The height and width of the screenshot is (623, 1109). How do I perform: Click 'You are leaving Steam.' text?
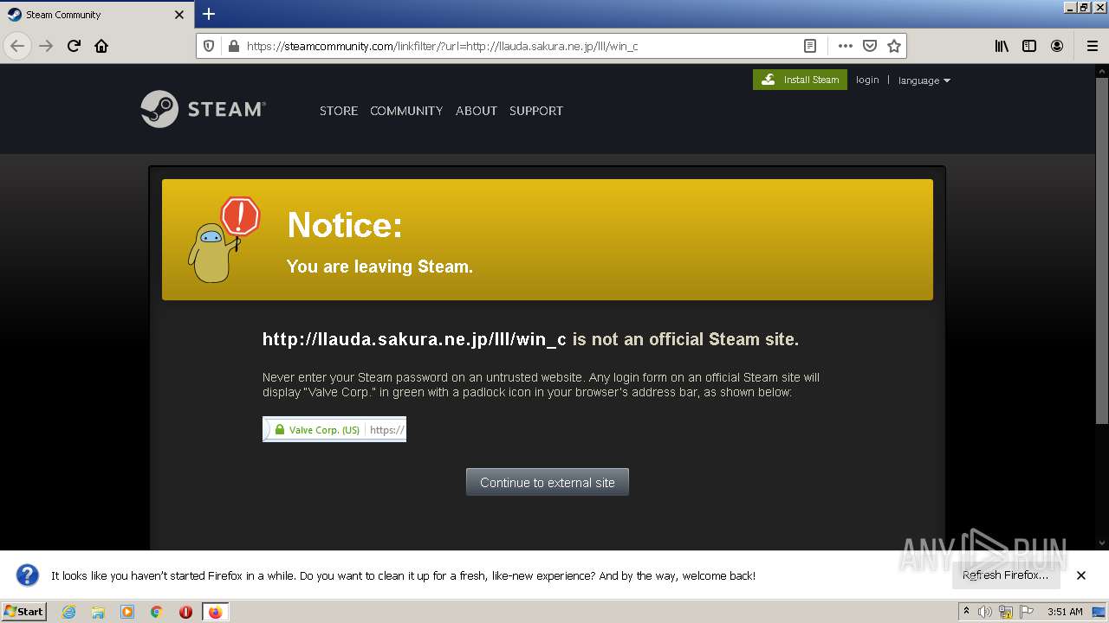coord(379,267)
